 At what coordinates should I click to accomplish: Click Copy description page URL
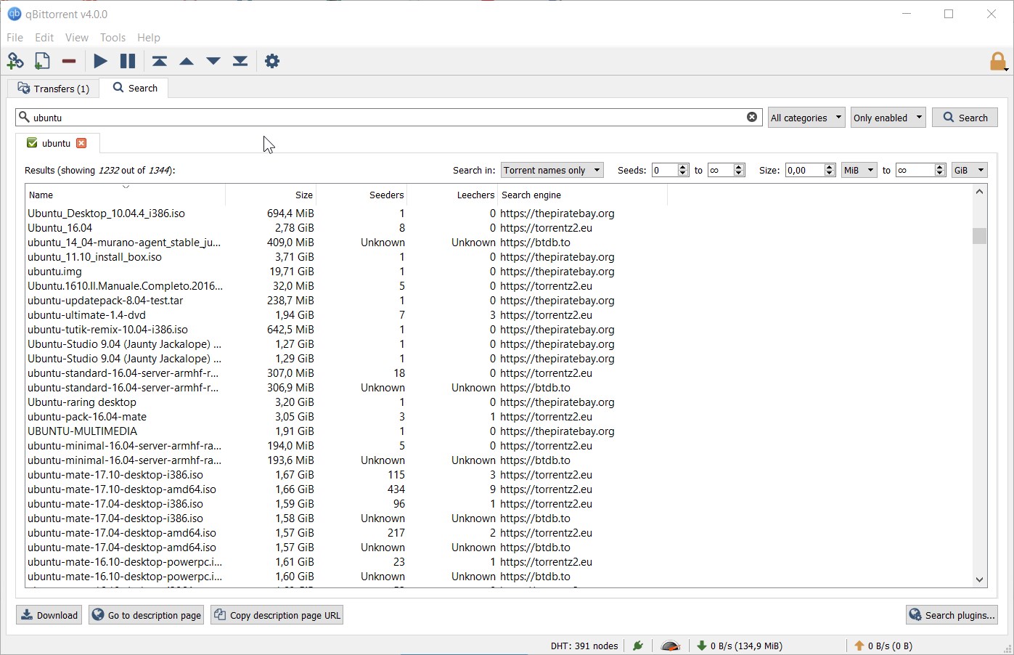(x=277, y=615)
